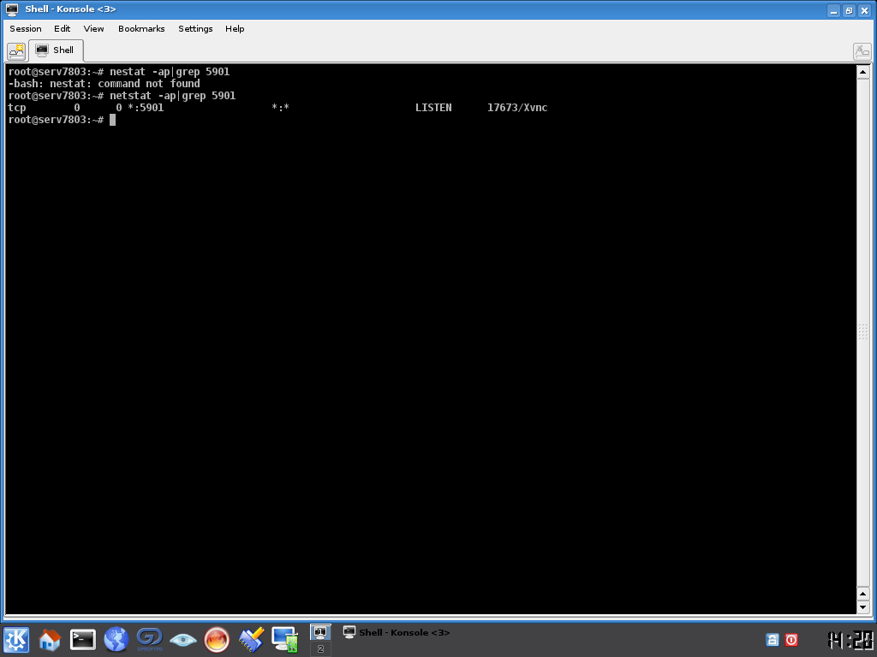877x657 pixels.
Task: Click the eye icon in the panel
Action: [183, 639]
